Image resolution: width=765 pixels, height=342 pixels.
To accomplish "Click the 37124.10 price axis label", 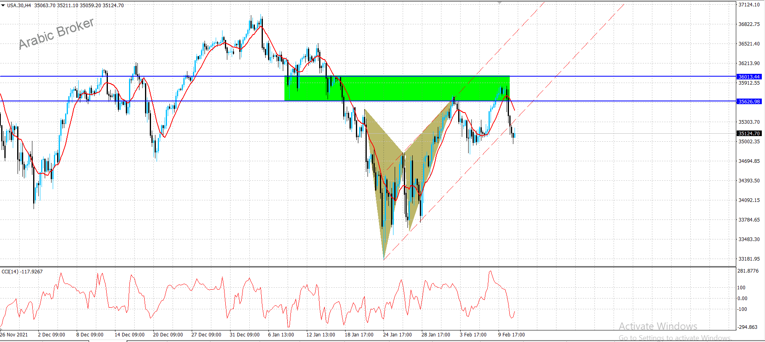I will pos(749,5).
